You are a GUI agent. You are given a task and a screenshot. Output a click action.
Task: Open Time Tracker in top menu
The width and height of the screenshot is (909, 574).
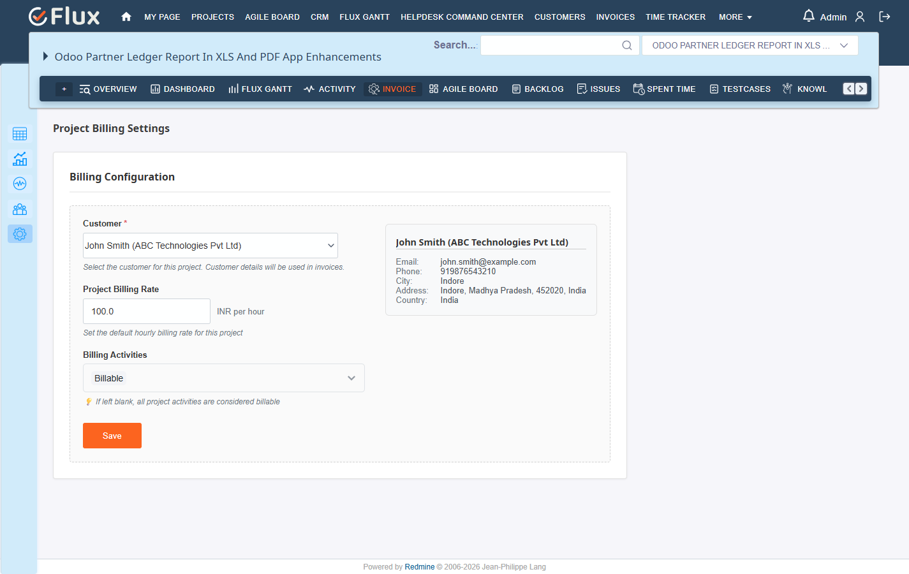pos(676,17)
